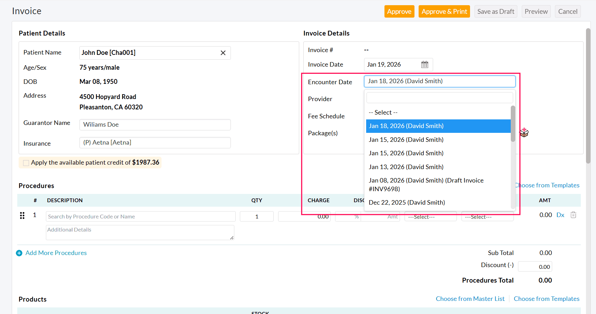
Task: Select Jan 13, 2026 (David Smith) encounter
Action: (x=406, y=167)
